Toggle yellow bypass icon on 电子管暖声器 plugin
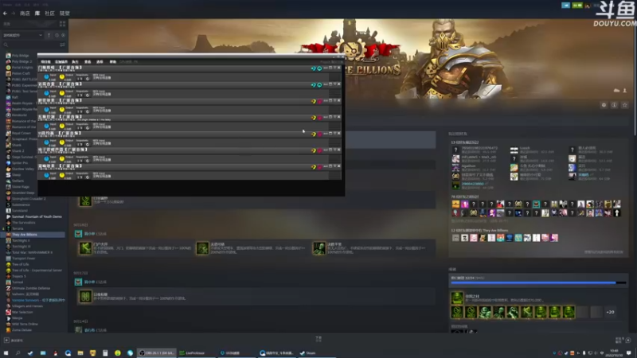The image size is (637, 358). coord(313,150)
